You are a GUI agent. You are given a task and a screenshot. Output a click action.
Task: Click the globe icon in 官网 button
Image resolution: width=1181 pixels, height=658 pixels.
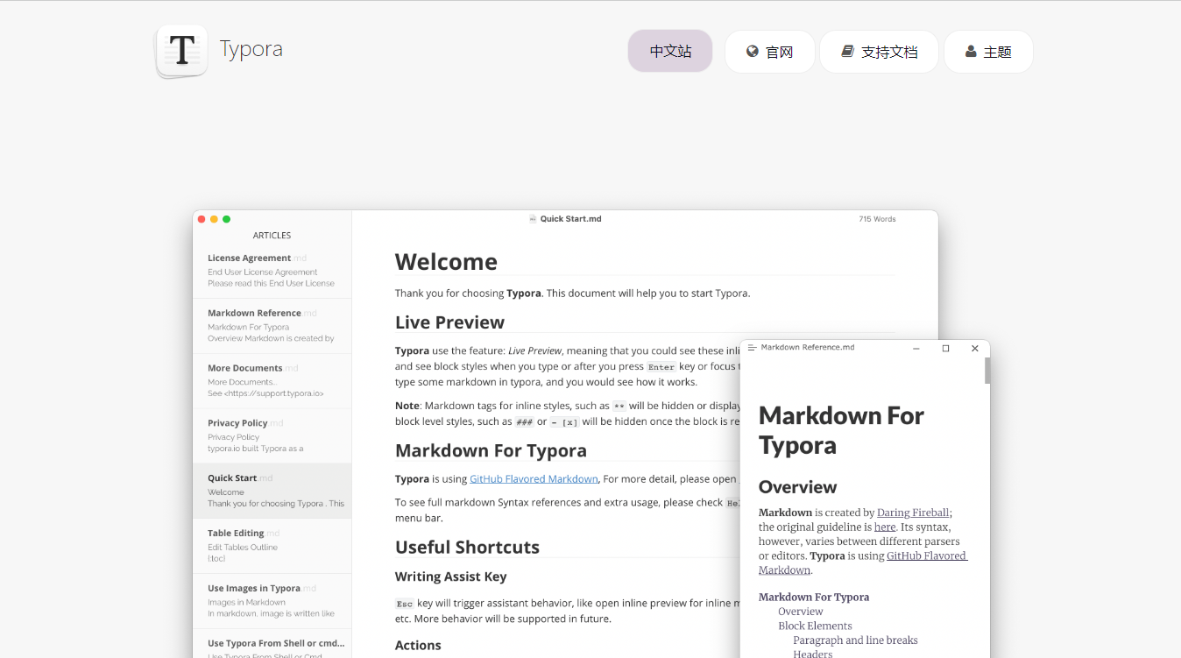click(x=753, y=52)
